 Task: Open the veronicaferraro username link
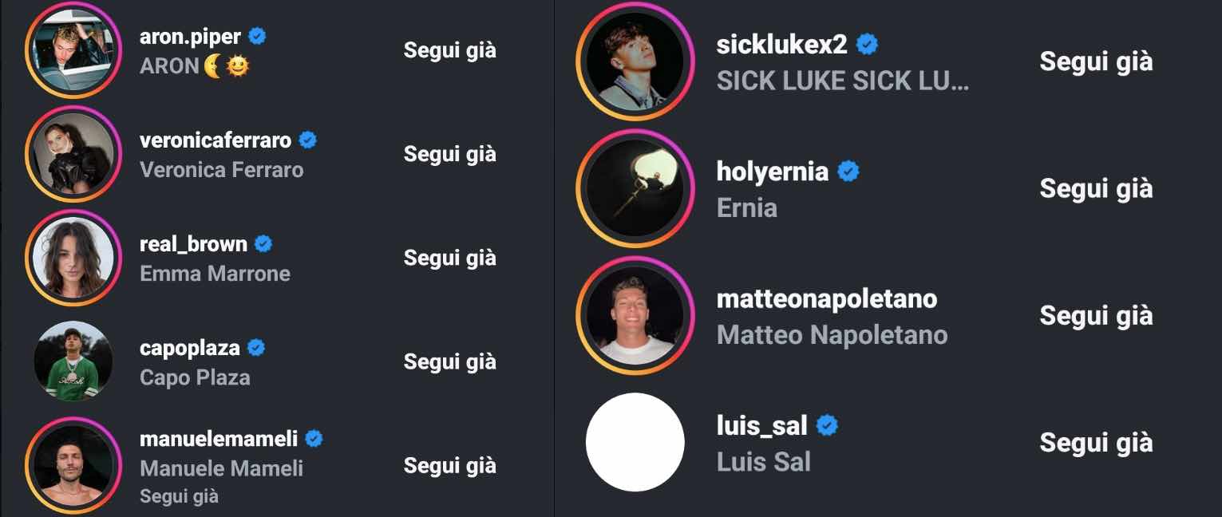pos(216,140)
